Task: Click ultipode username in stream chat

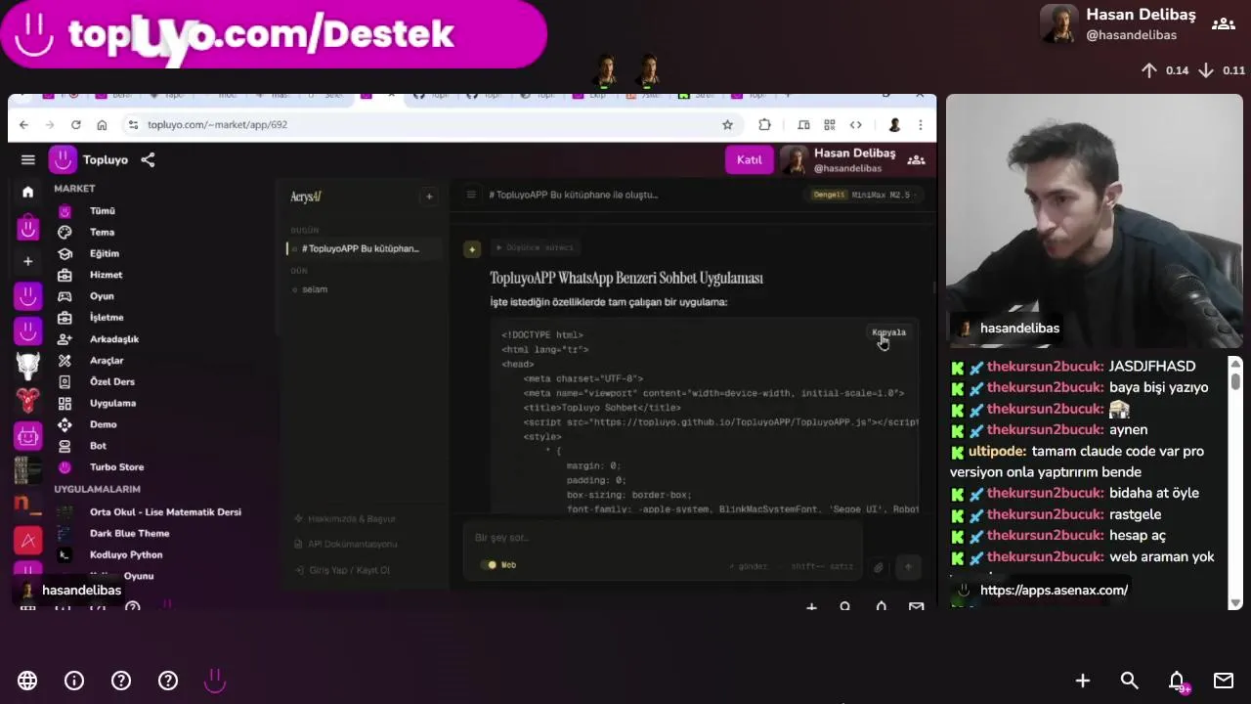Action: click(x=997, y=452)
